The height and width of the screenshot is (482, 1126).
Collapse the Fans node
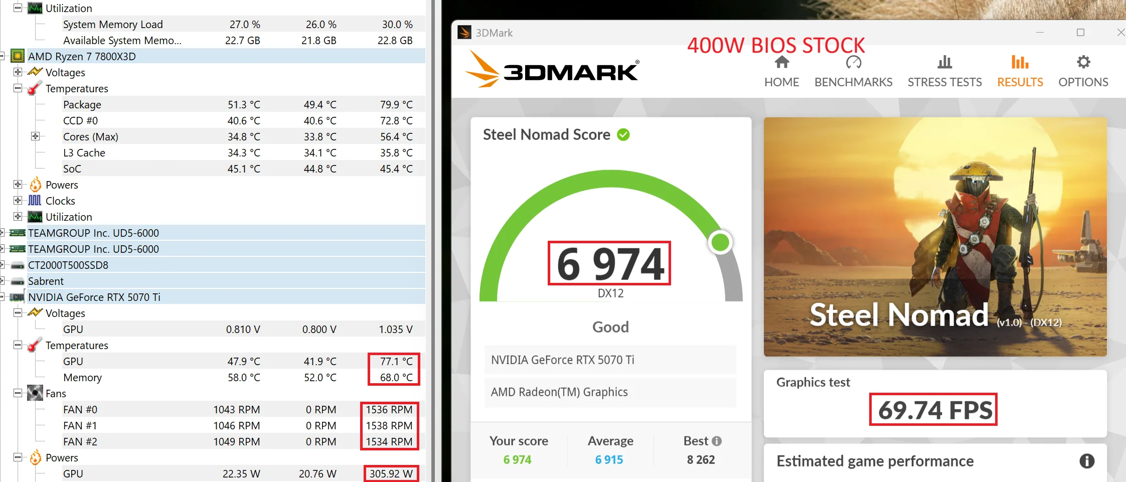coord(18,393)
